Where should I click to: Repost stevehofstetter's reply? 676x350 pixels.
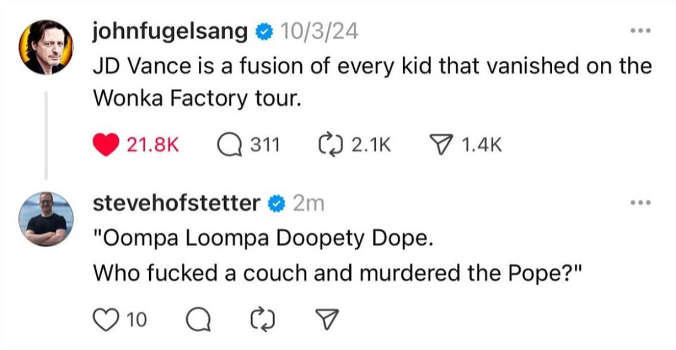click(x=263, y=320)
